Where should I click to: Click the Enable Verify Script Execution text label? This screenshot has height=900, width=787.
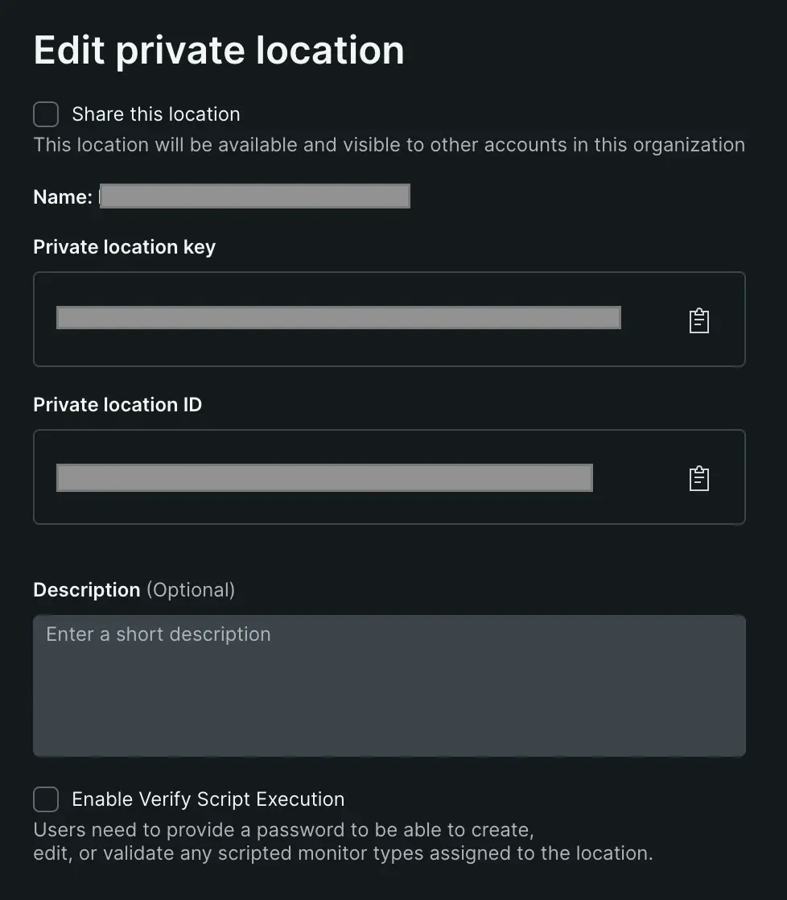click(x=208, y=799)
